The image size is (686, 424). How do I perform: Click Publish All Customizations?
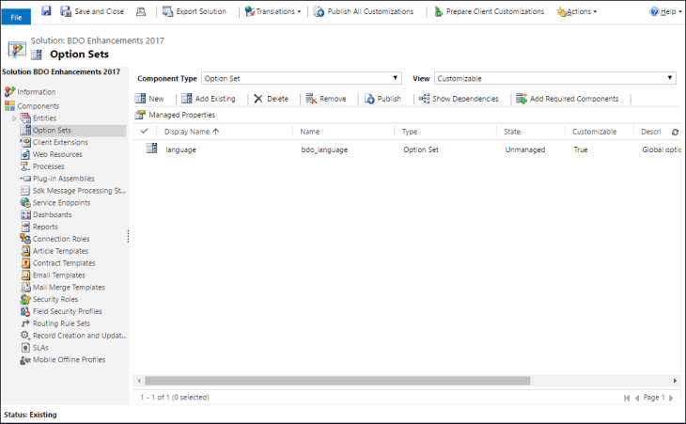point(364,11)
